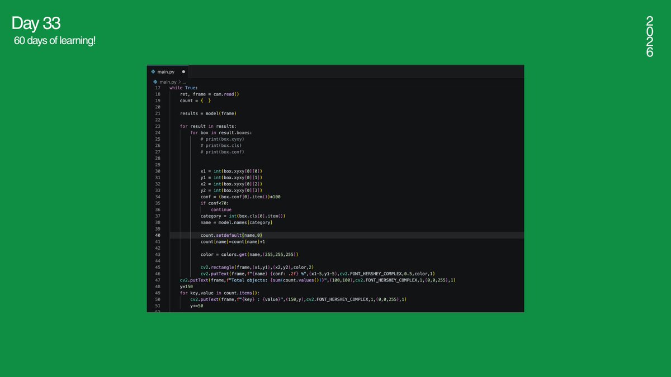Click the 'name = model.names[category]' line
The width and height of the screenshot is (671, 377).
coord(237,222)
